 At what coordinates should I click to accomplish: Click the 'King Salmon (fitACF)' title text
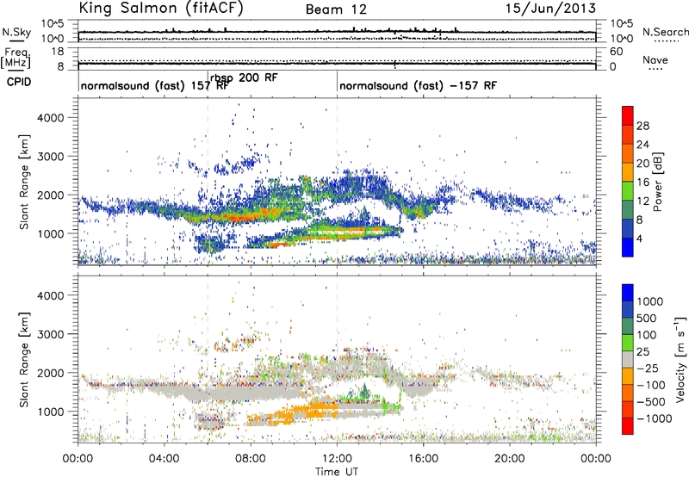pyautogui.click(x=161, y=9)
